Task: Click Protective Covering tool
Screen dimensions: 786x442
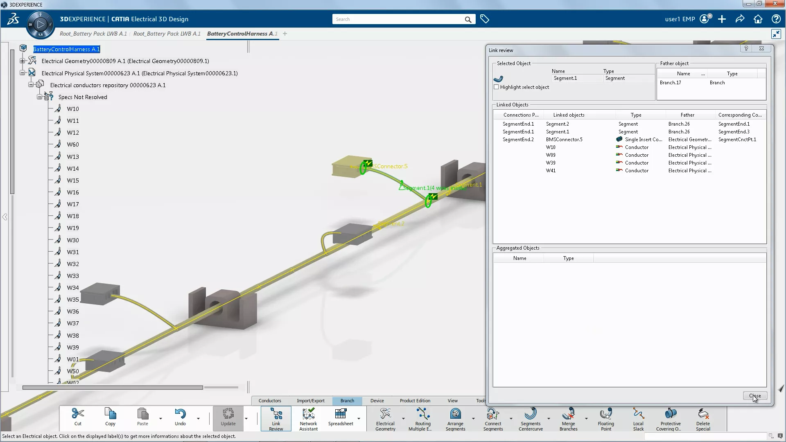Action: pyautogui.click(x=671, y=419)
